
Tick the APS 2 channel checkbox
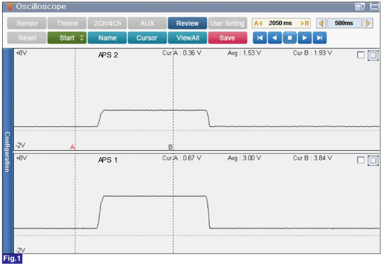coord(361,55)
